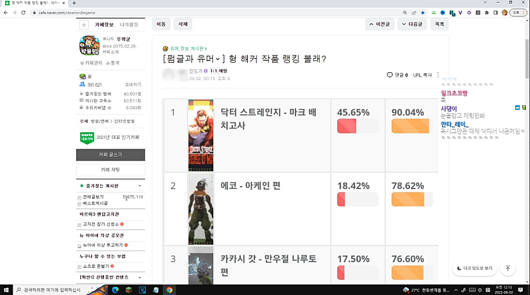
Task: Copy link with URL 복사
Action: [x=423, y=75]
